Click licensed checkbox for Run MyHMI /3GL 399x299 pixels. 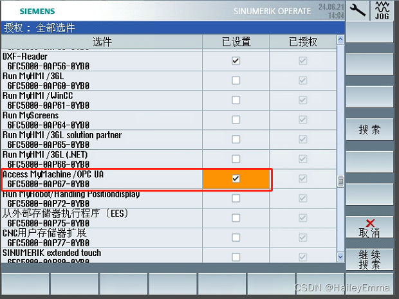click(x=302, y=80)
